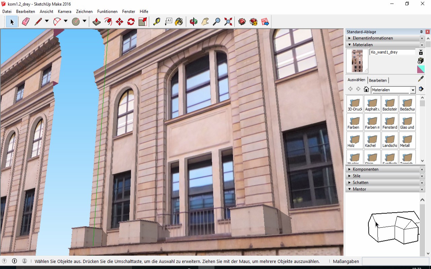Activate the Push/Pull tool
431x269 pixels.
97,22
